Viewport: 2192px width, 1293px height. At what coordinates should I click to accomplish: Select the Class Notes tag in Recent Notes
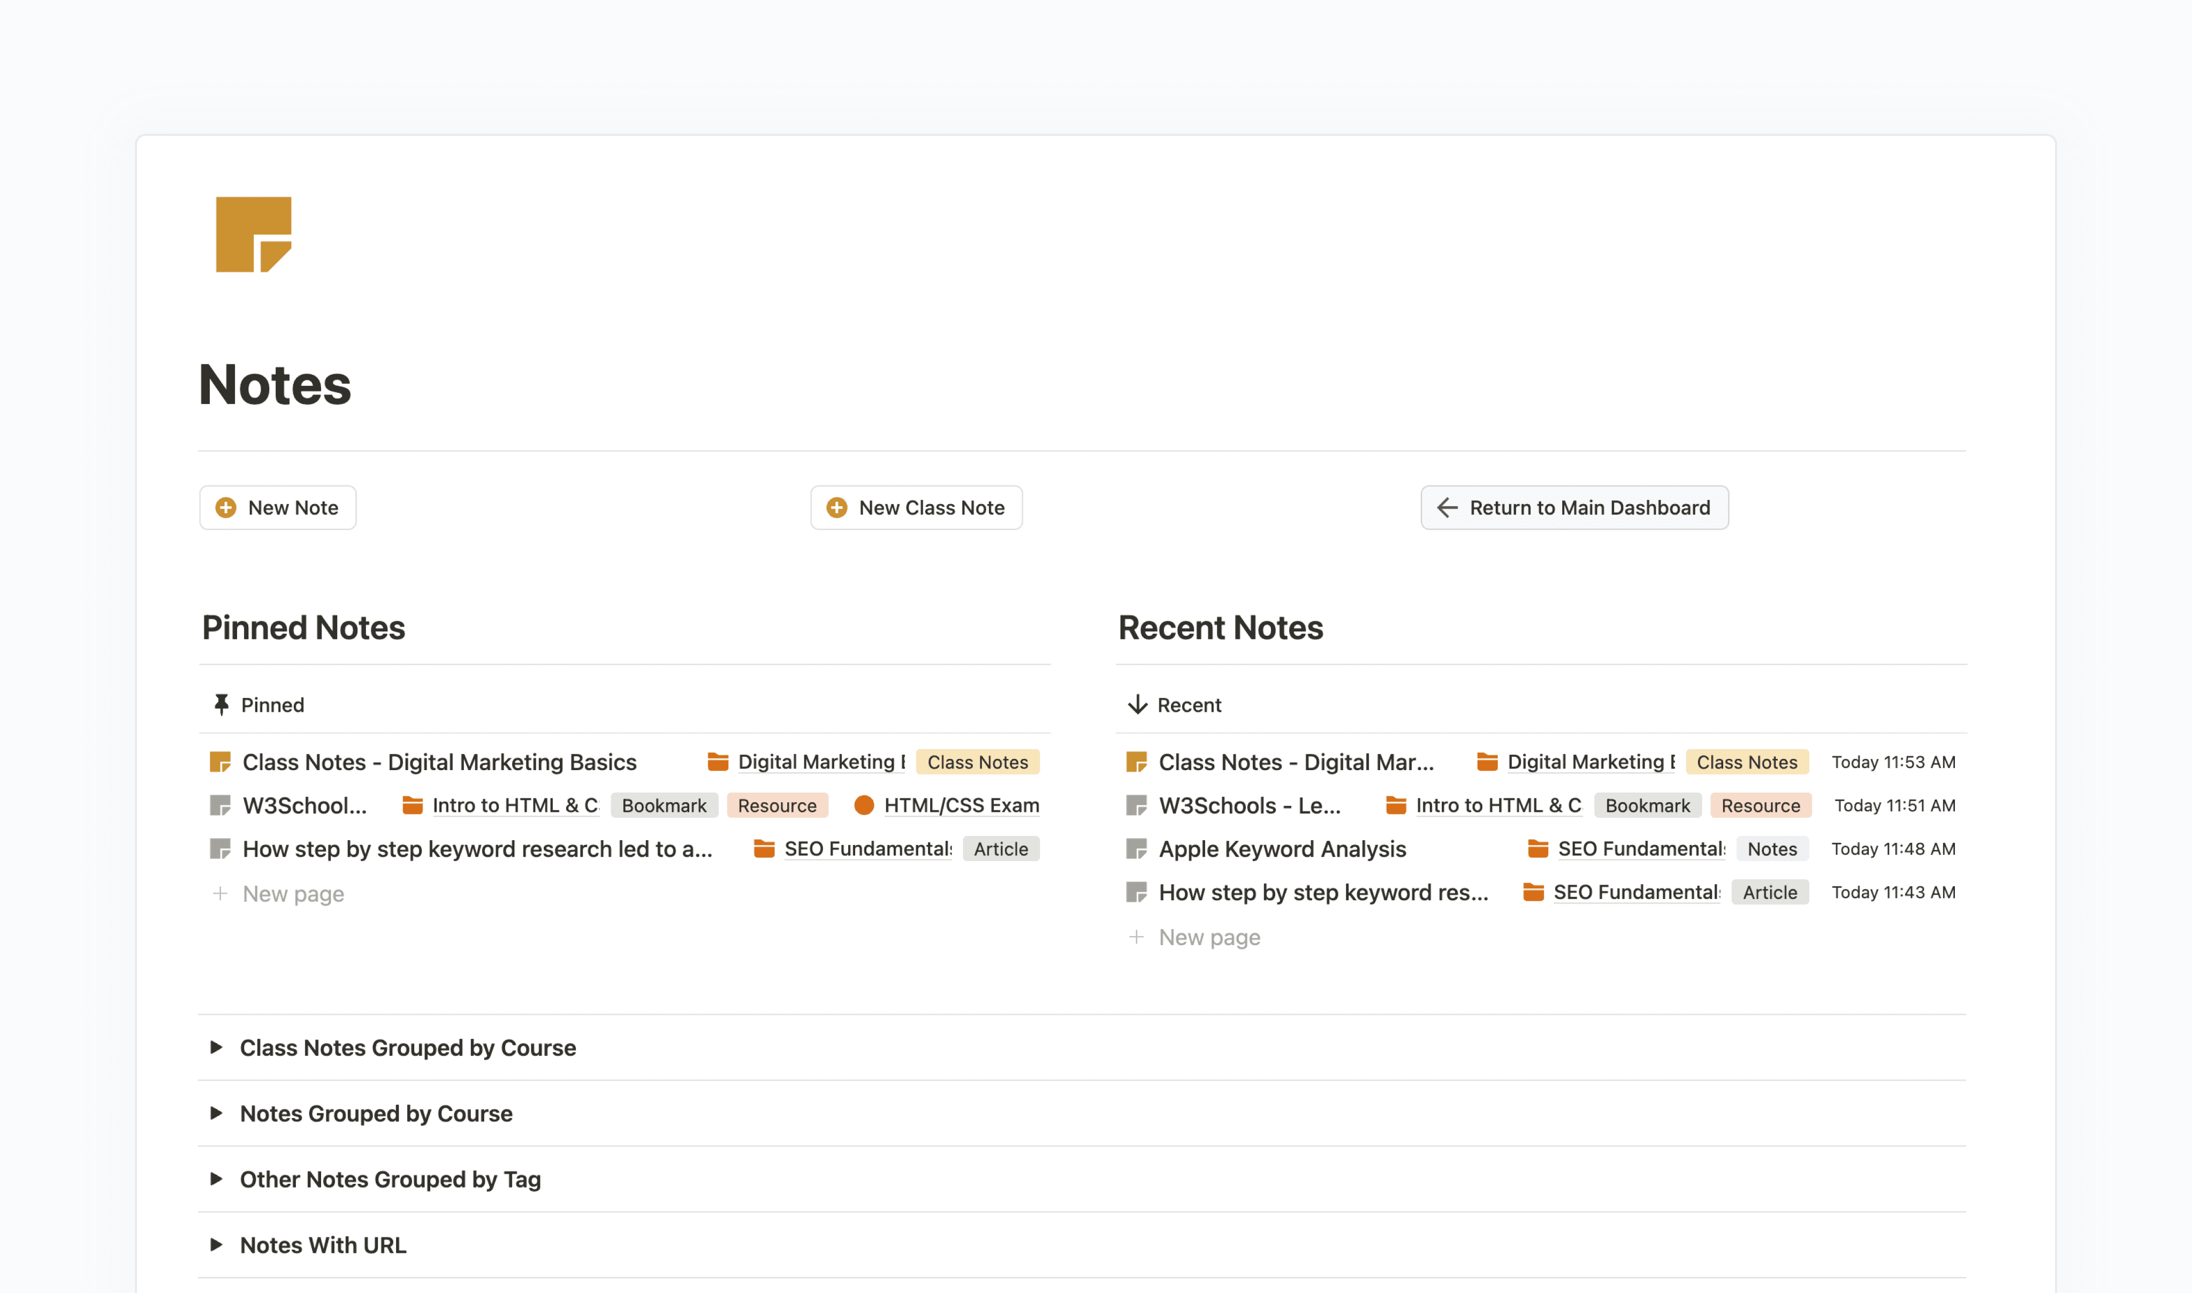tap(1747, 762)
